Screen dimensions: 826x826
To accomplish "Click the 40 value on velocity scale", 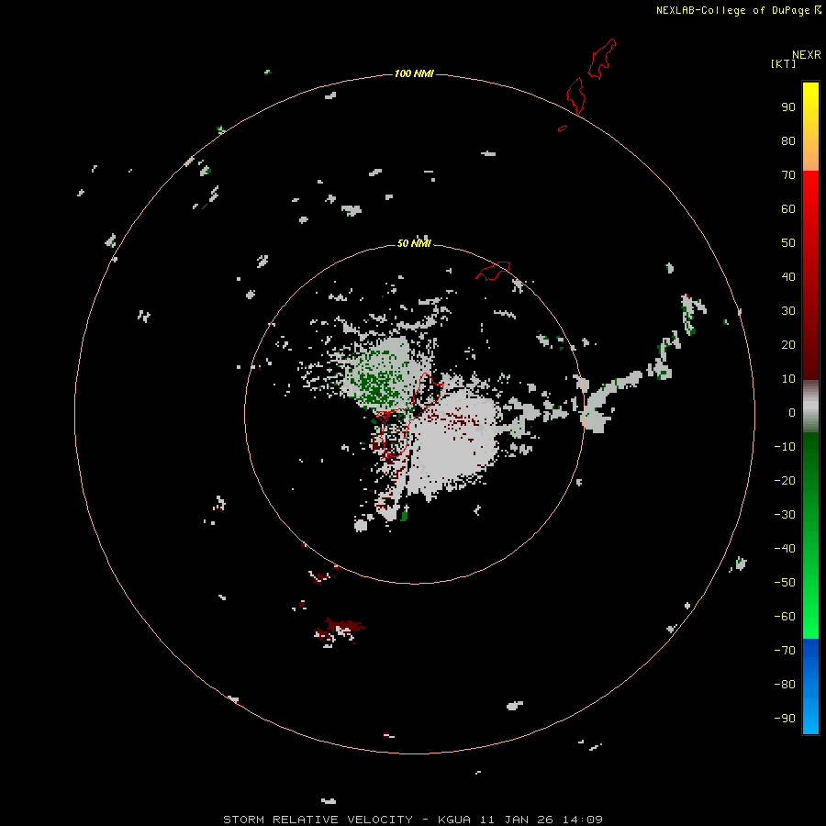I will (788, 277).
